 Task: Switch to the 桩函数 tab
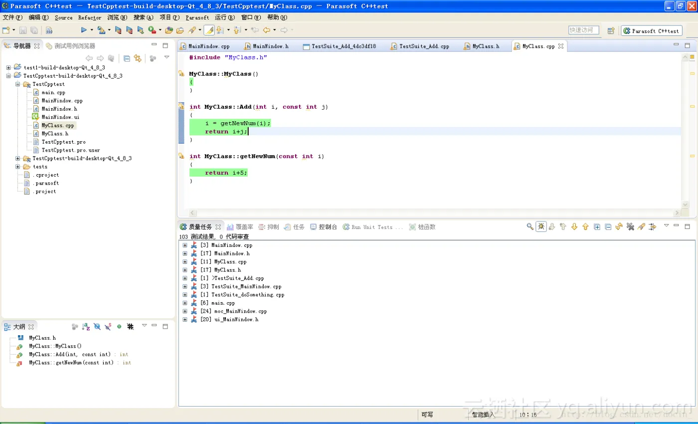point(422,227)
